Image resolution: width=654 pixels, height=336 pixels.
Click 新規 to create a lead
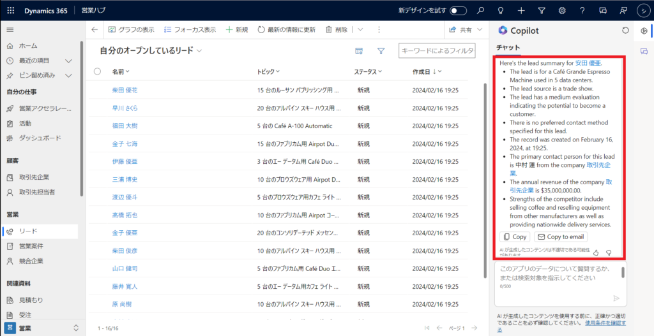pos(236,29)
